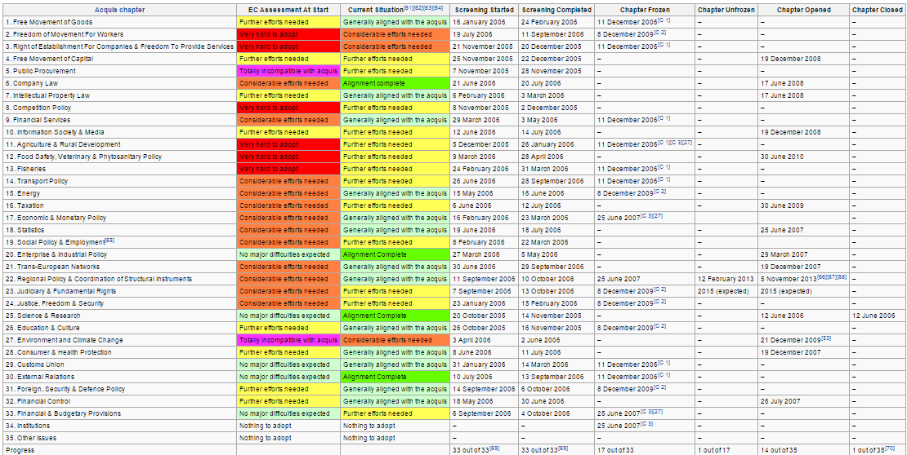Select the '32. Financial Control' cell
This screenshot has width=907, height=455.
tap(120, 400)
